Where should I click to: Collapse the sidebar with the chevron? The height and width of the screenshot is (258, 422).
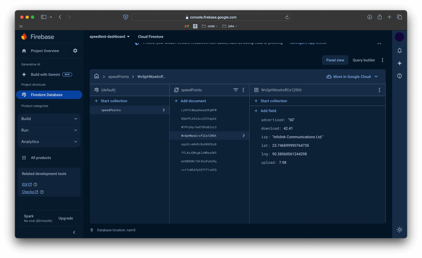point(74,232)
